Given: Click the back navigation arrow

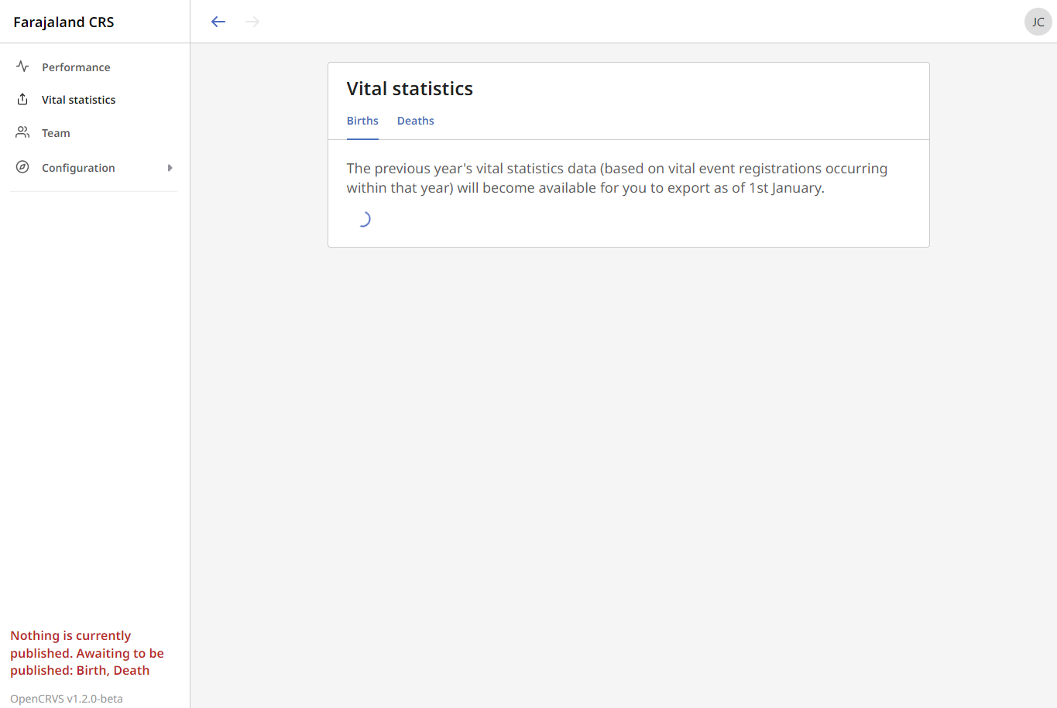Looking at the screenshot, I should pyautogui.click(x=218, y=22).
